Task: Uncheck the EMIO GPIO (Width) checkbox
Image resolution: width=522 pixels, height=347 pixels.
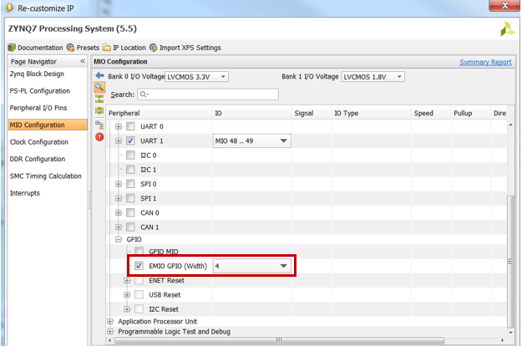Action: click(139, 266)
